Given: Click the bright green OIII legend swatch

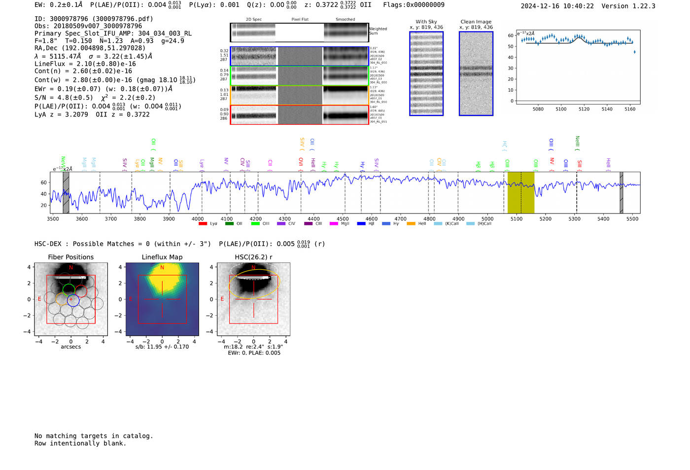Looking at the screenshot, I should [x=255, y=224].
